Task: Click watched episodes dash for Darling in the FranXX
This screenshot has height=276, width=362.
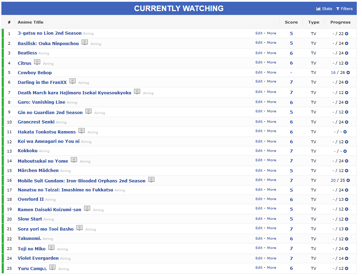Action: tap(334, 82)
